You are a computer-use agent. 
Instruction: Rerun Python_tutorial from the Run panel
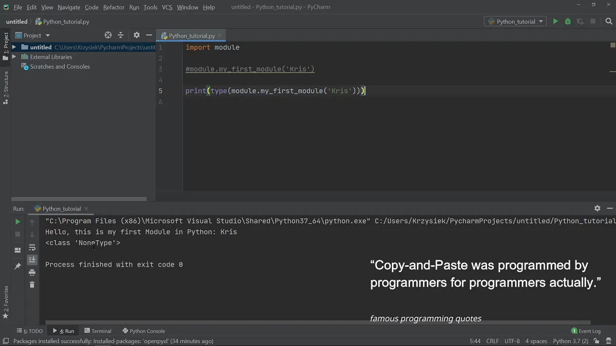[18, 222]
